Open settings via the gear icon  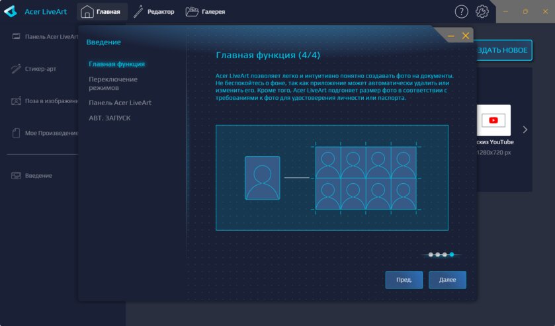(482, 11)
